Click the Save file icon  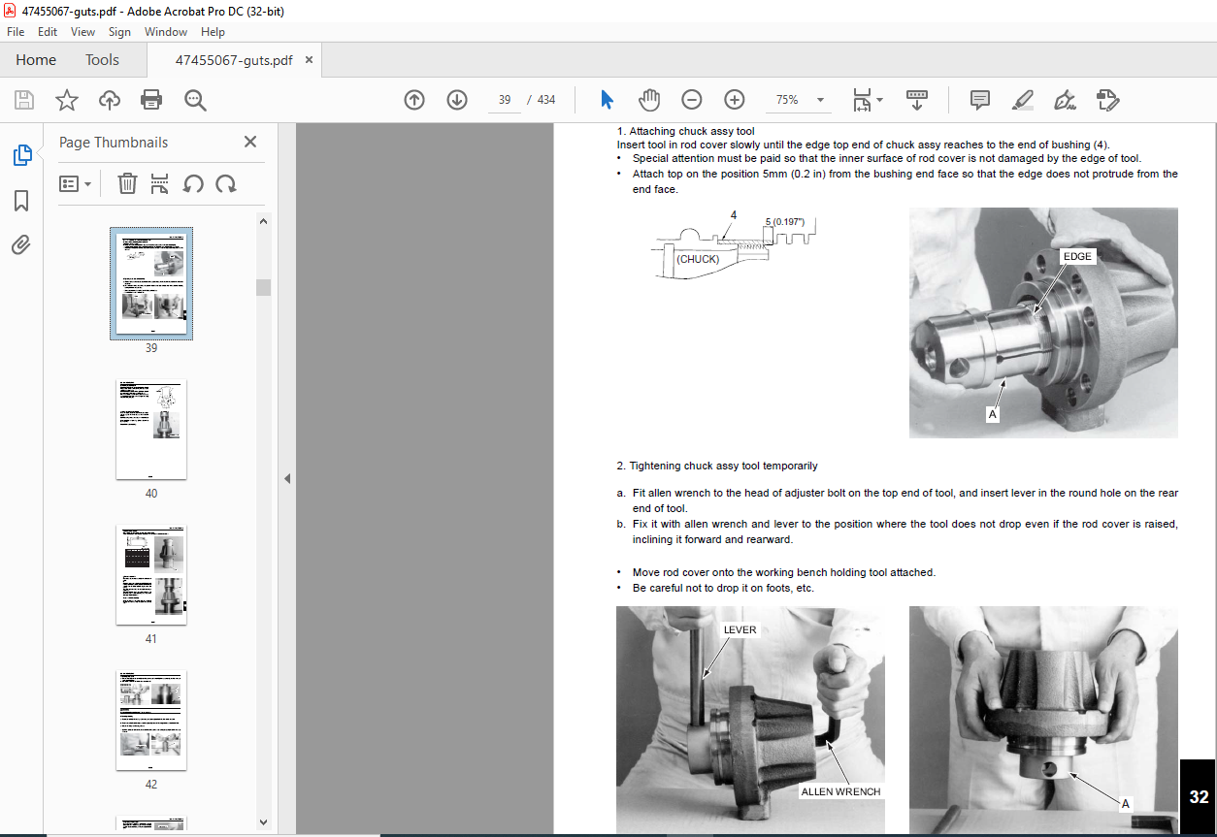(24, 100)
